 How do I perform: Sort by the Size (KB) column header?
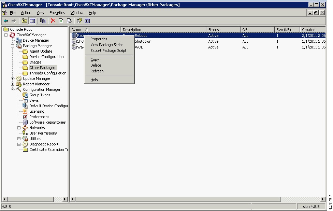pyautogui.click(x=287, y=30)
